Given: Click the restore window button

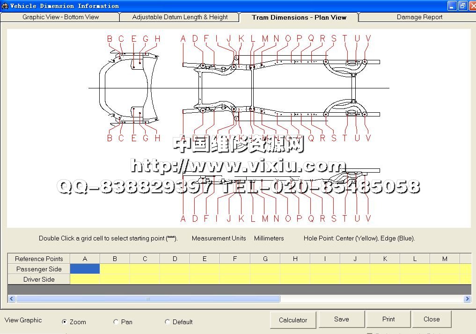Looking at the screenshot, I should pos(462,6).
